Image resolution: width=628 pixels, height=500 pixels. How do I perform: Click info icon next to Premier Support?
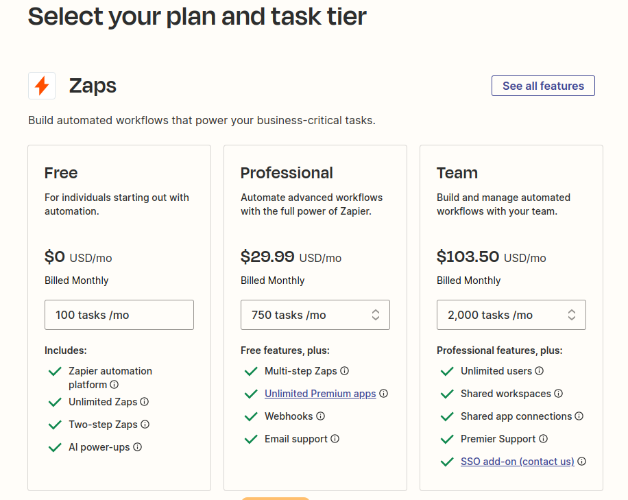point(544,439)
